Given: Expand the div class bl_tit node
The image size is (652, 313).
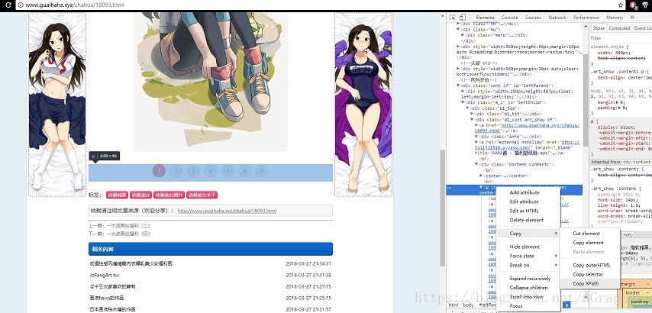Looking at the screenshot, I should point(472,114).
